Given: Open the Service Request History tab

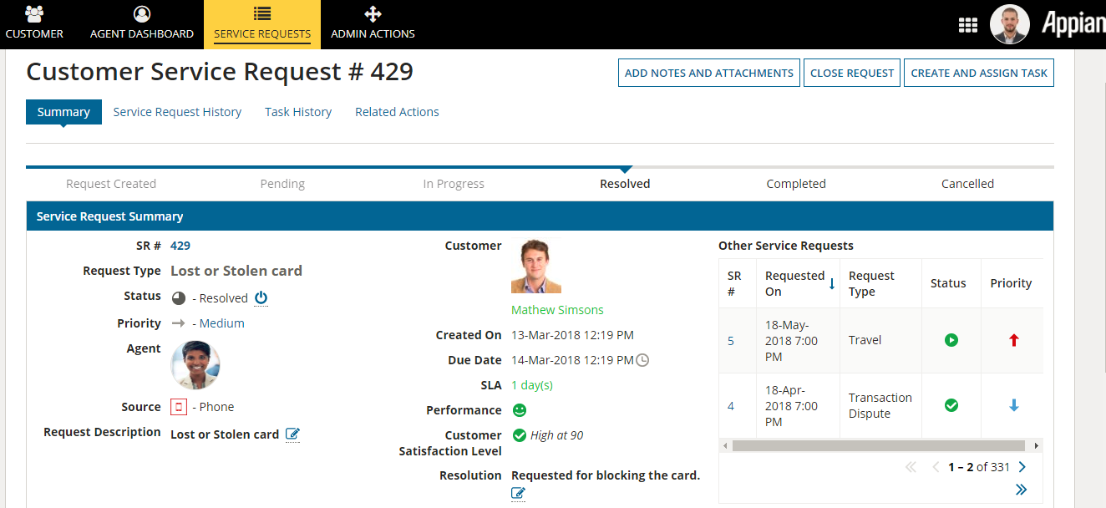Looking at the screenshot, I should pyautogui.click(x=177, y=112).
